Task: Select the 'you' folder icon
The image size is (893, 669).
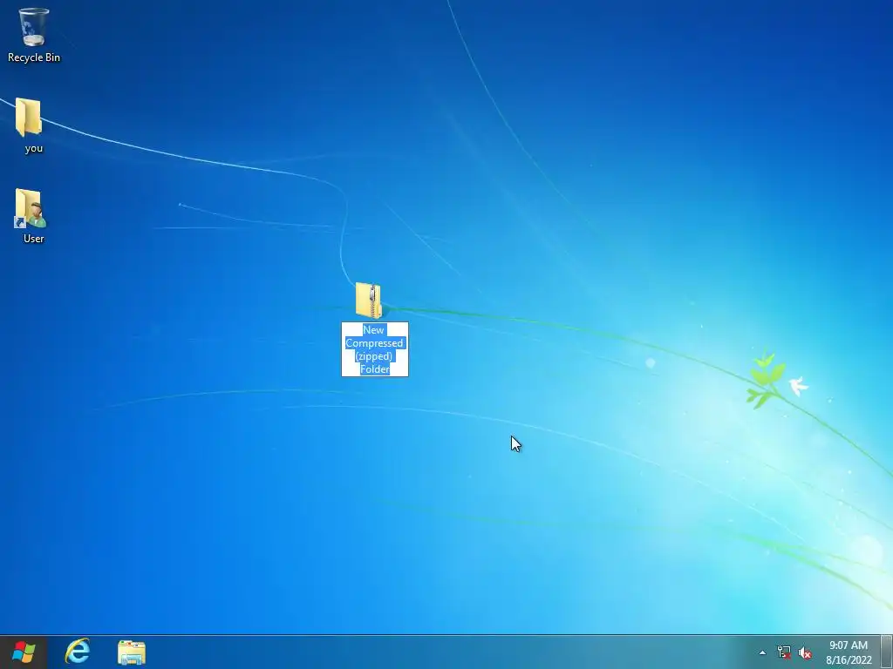Action: coord(29,118)
